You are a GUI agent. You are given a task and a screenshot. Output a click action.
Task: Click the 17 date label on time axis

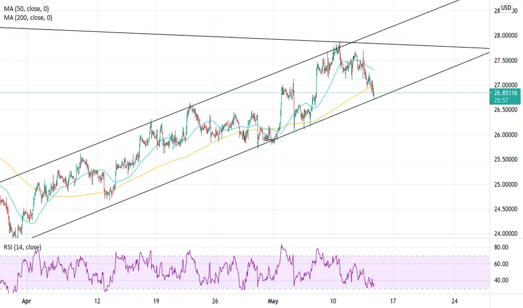click(x=393, y=301)
